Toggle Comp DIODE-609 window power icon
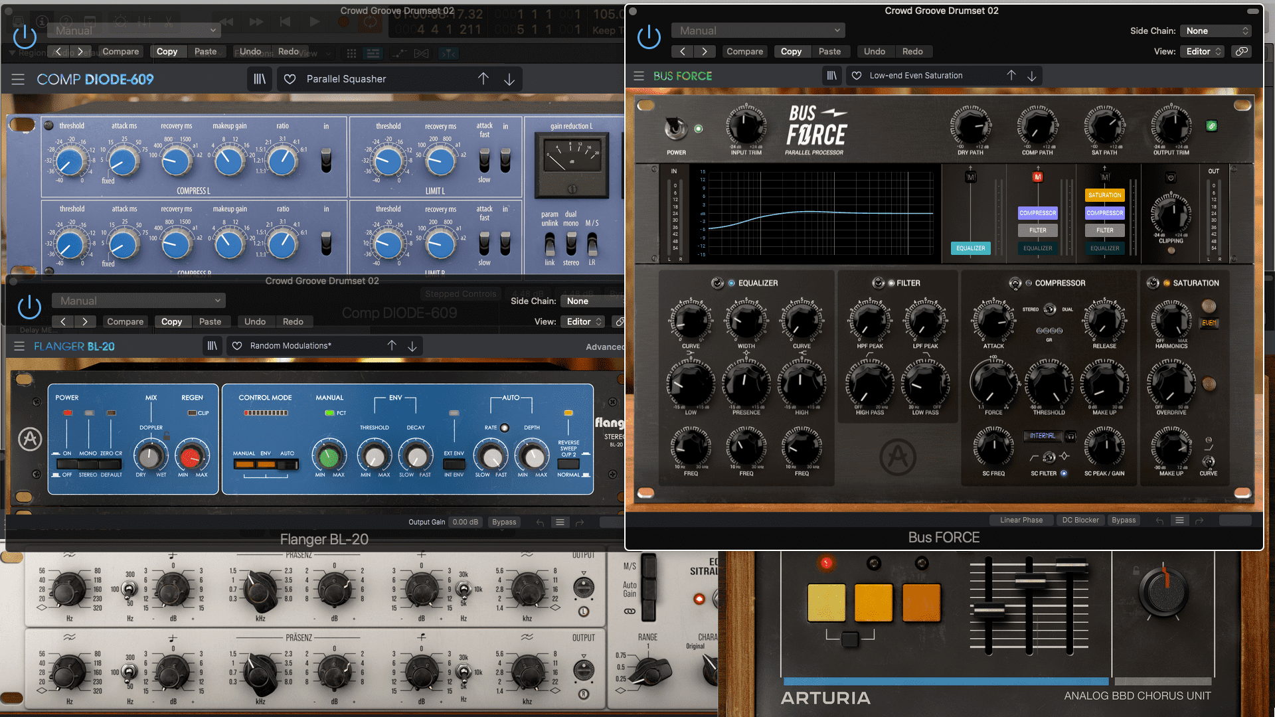Image resolution: width=1275 pixels, height=717 pixels. click(25, 37)
